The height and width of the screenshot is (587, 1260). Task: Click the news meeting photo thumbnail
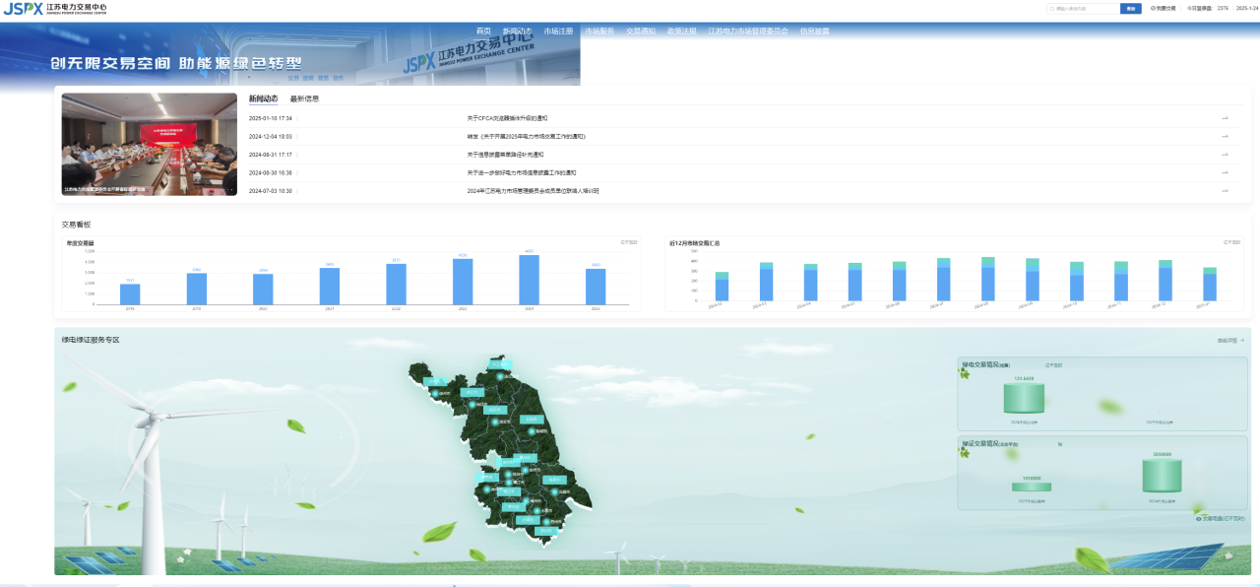pyautogui.click(x=149, y=144)
